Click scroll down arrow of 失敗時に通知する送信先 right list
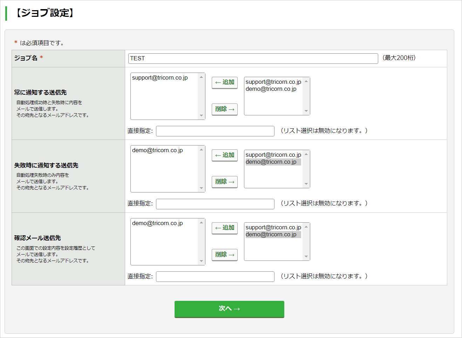Viewport: 462px width, 338px height. click(306, 184)
